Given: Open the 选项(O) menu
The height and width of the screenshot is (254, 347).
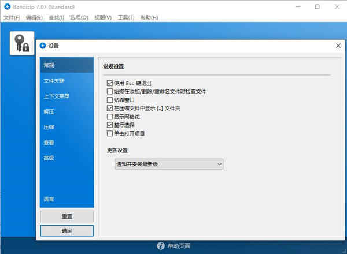Looking at the screenshot, I should (x=79, y=17).
